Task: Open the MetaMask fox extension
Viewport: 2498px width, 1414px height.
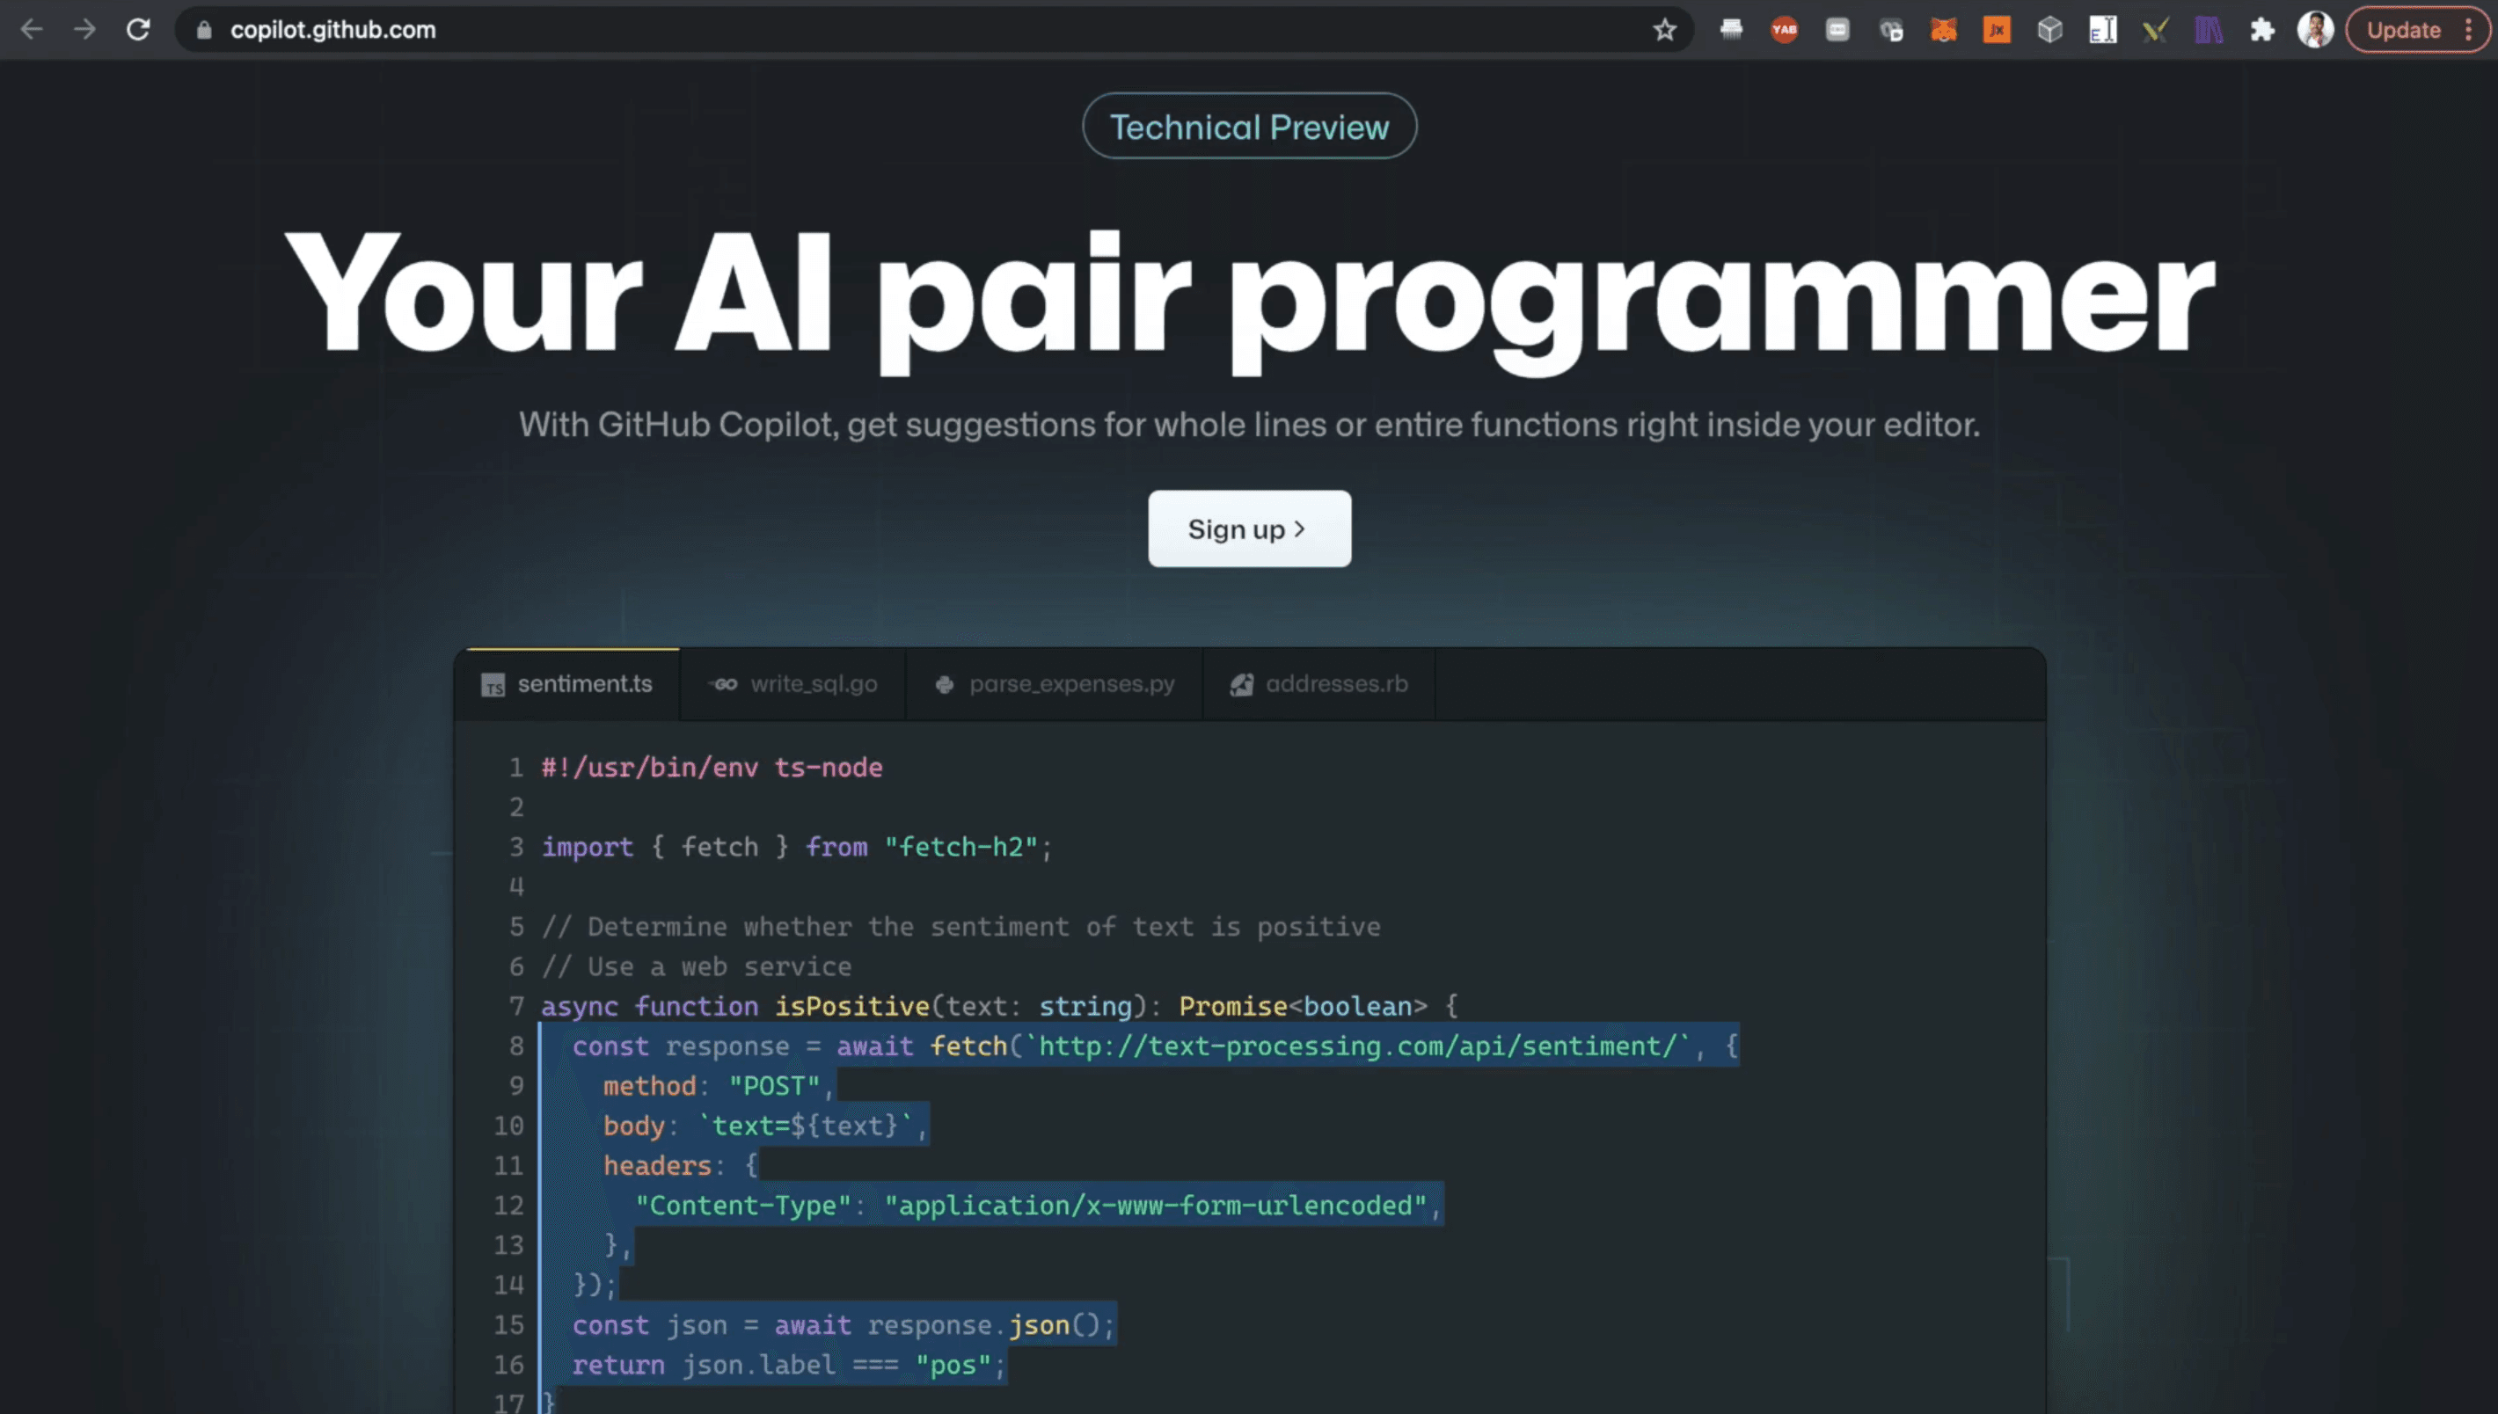Action: click(x=1944, y=30)
